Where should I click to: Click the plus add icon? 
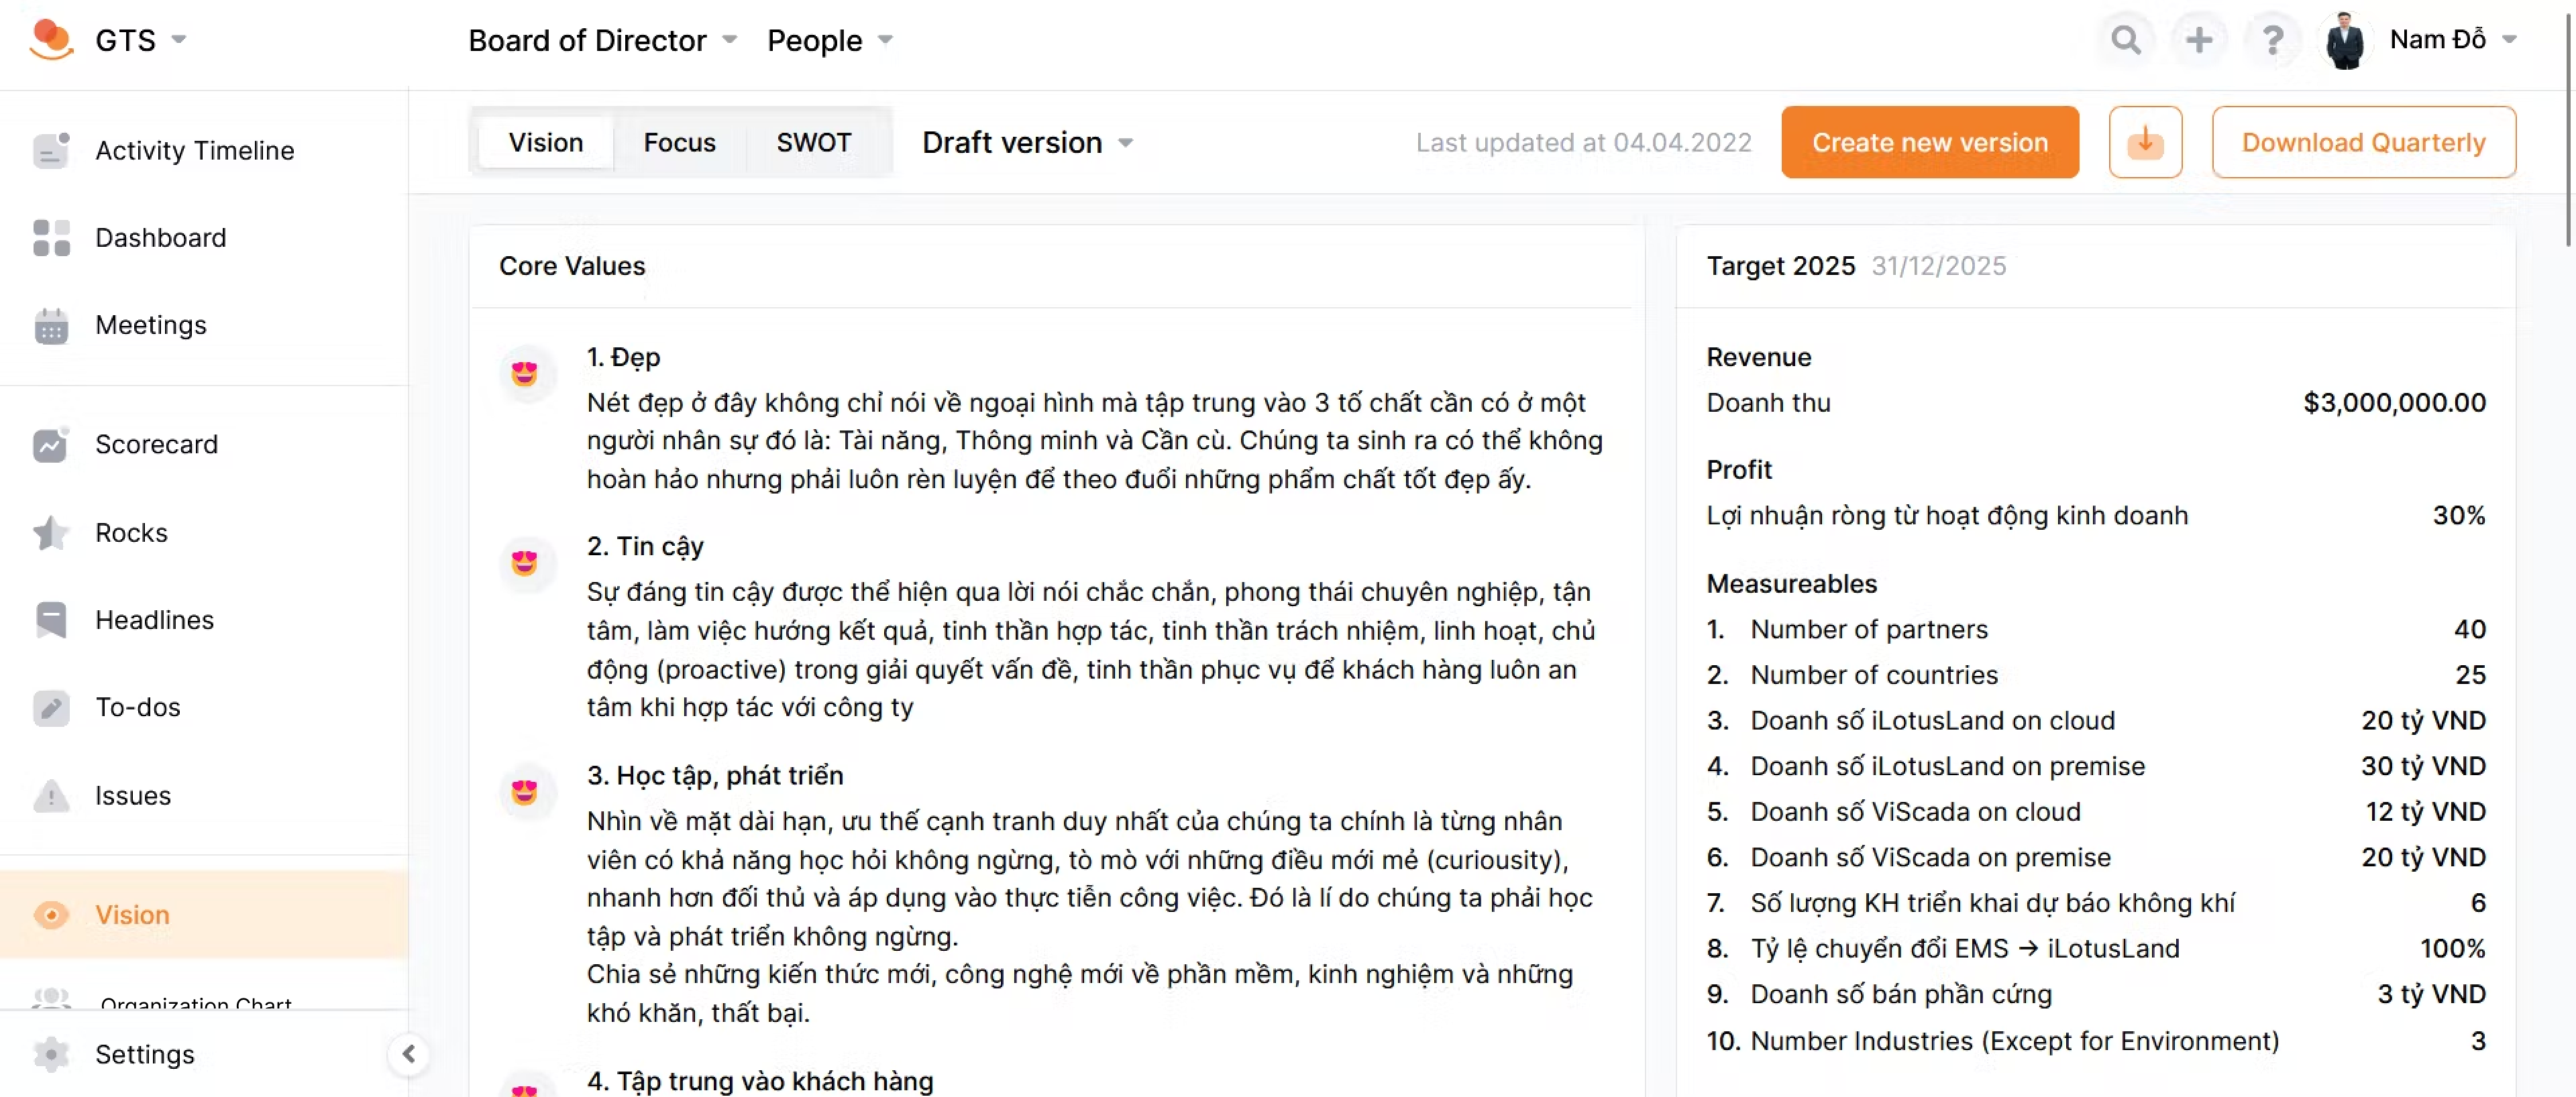2198,40
